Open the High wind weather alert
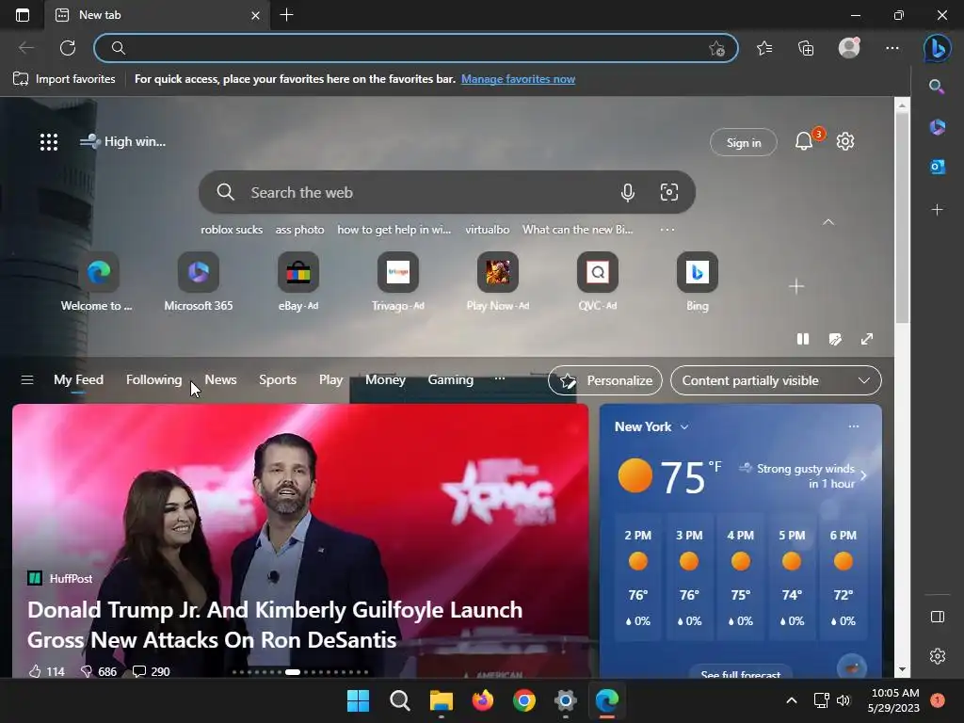 (x=123, y=141)
